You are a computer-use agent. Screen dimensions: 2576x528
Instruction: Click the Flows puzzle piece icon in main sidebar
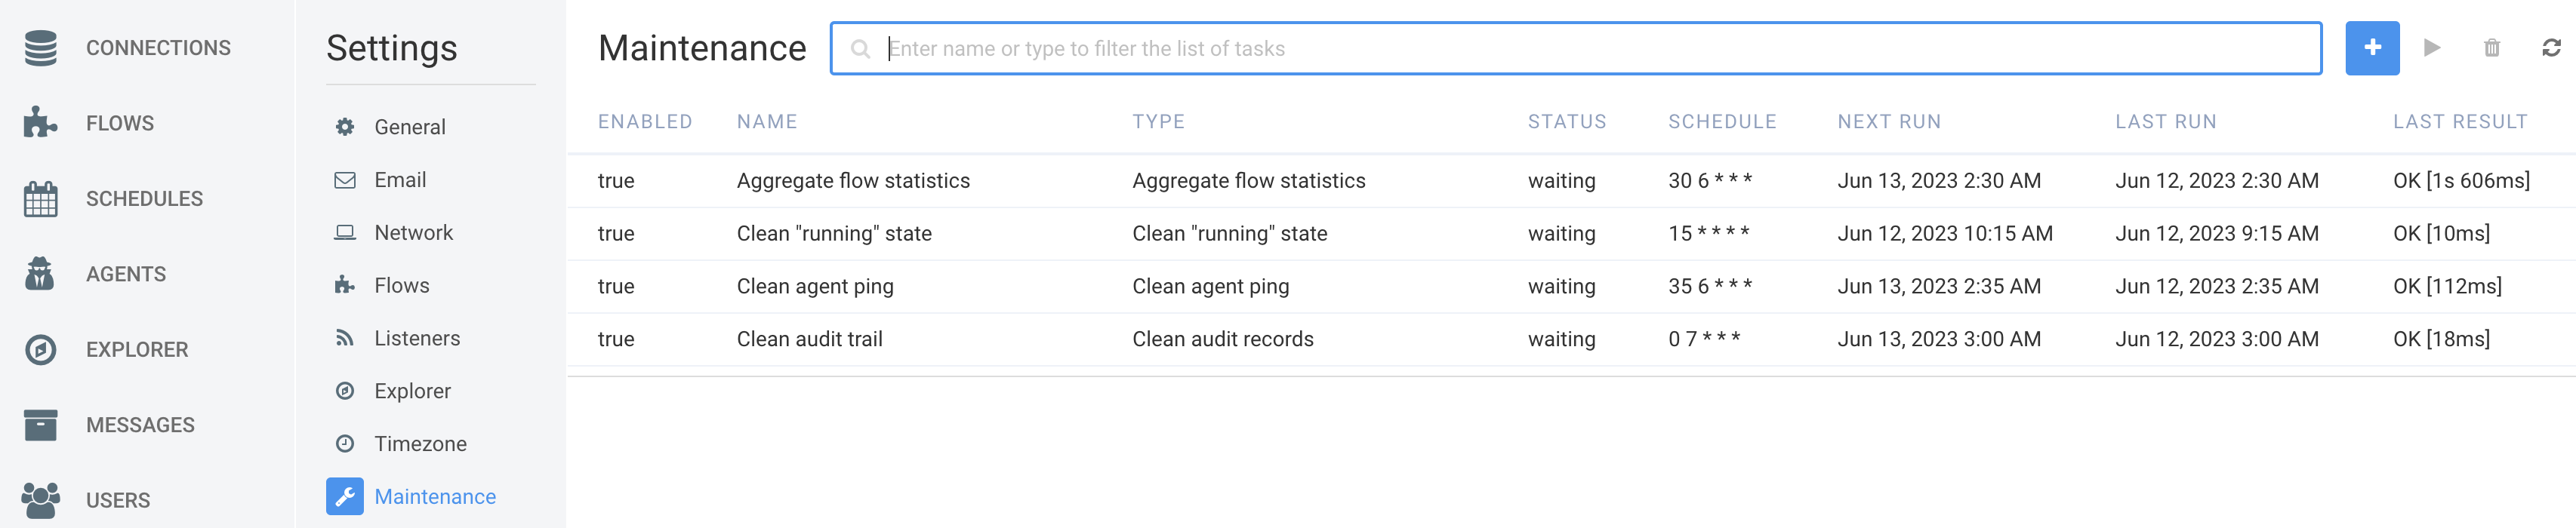pos(41,123)
